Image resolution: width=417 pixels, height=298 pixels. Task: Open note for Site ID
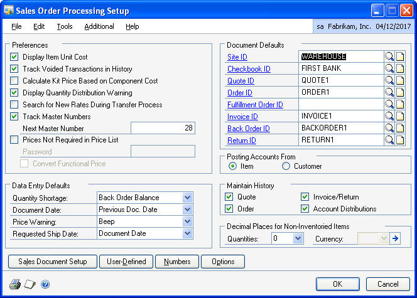400,56
